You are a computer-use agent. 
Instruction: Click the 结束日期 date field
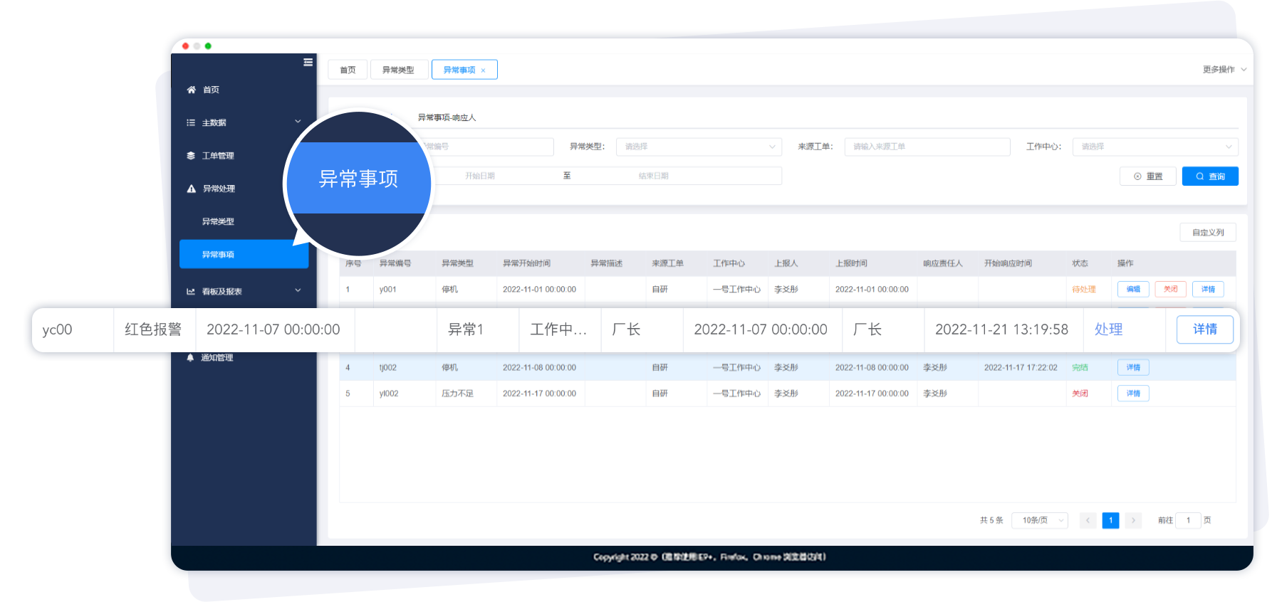654,176
